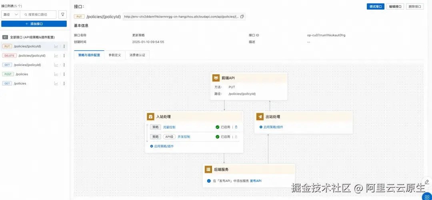Click the blue grid floating button
This screenshot has height=200, width=432.
coord(427,196)
